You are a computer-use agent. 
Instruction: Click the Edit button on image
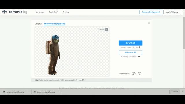[102, 29]
